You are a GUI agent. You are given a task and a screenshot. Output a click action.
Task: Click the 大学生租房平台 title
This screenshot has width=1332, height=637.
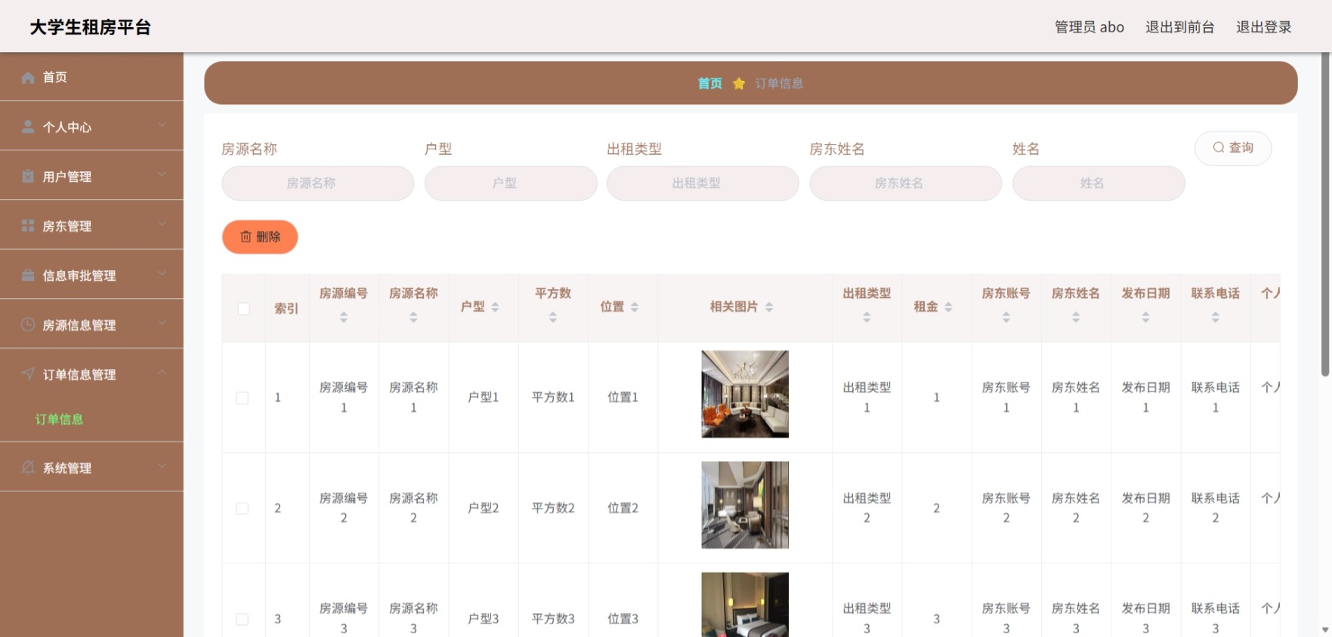coord(91,27)
